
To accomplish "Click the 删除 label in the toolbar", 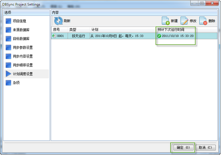I will tap(212, 21).
